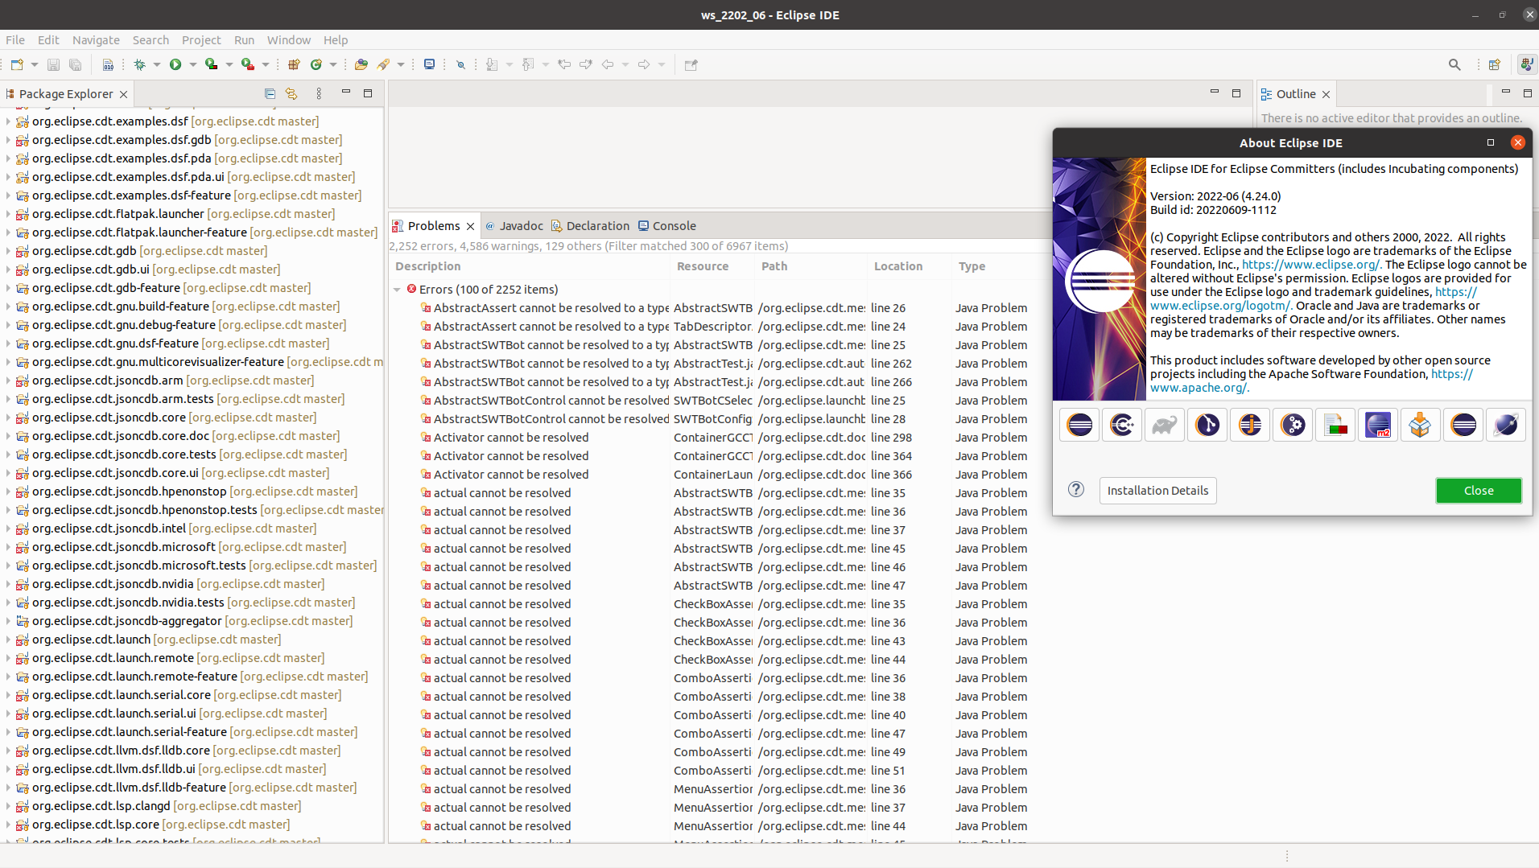Open the Debug configurations dropdown arrow
Viewport: 1539px width, 868px height.
[x=157, y=64]
